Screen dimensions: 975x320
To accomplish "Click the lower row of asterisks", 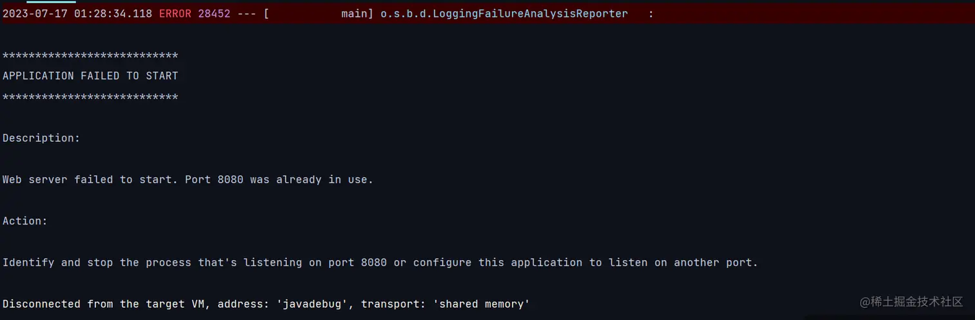I will coord(90,98).
